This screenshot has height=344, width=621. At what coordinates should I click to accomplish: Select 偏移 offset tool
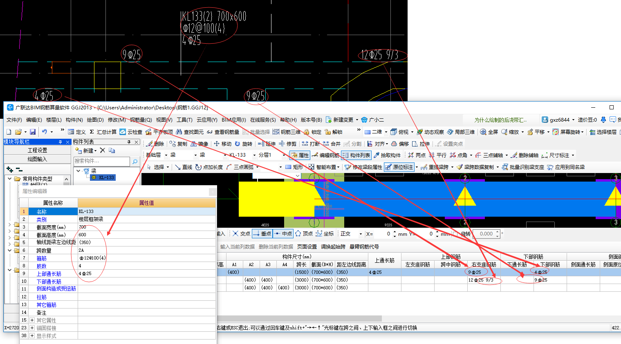click(x=400, y=144)
